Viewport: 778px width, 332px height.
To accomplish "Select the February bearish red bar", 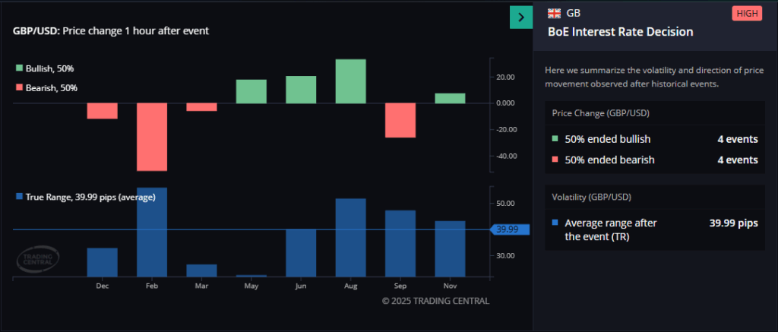I will [x=152, y=137].
